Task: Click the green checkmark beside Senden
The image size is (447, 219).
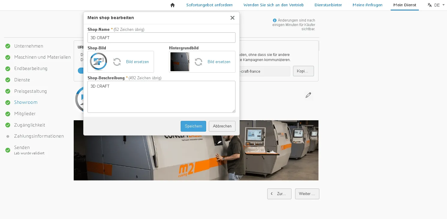Action: tap(8, 150)
